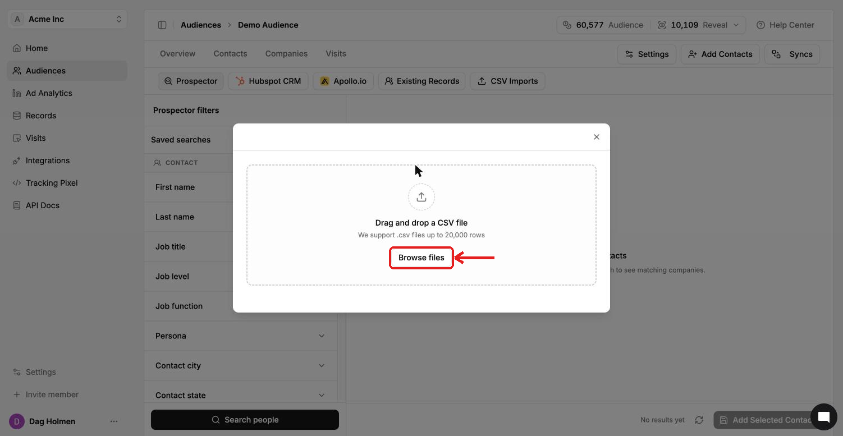The width and height of the screenshot is (843, 436).
Task: Select the Existing Records source
Action: [x=422, y=81]
